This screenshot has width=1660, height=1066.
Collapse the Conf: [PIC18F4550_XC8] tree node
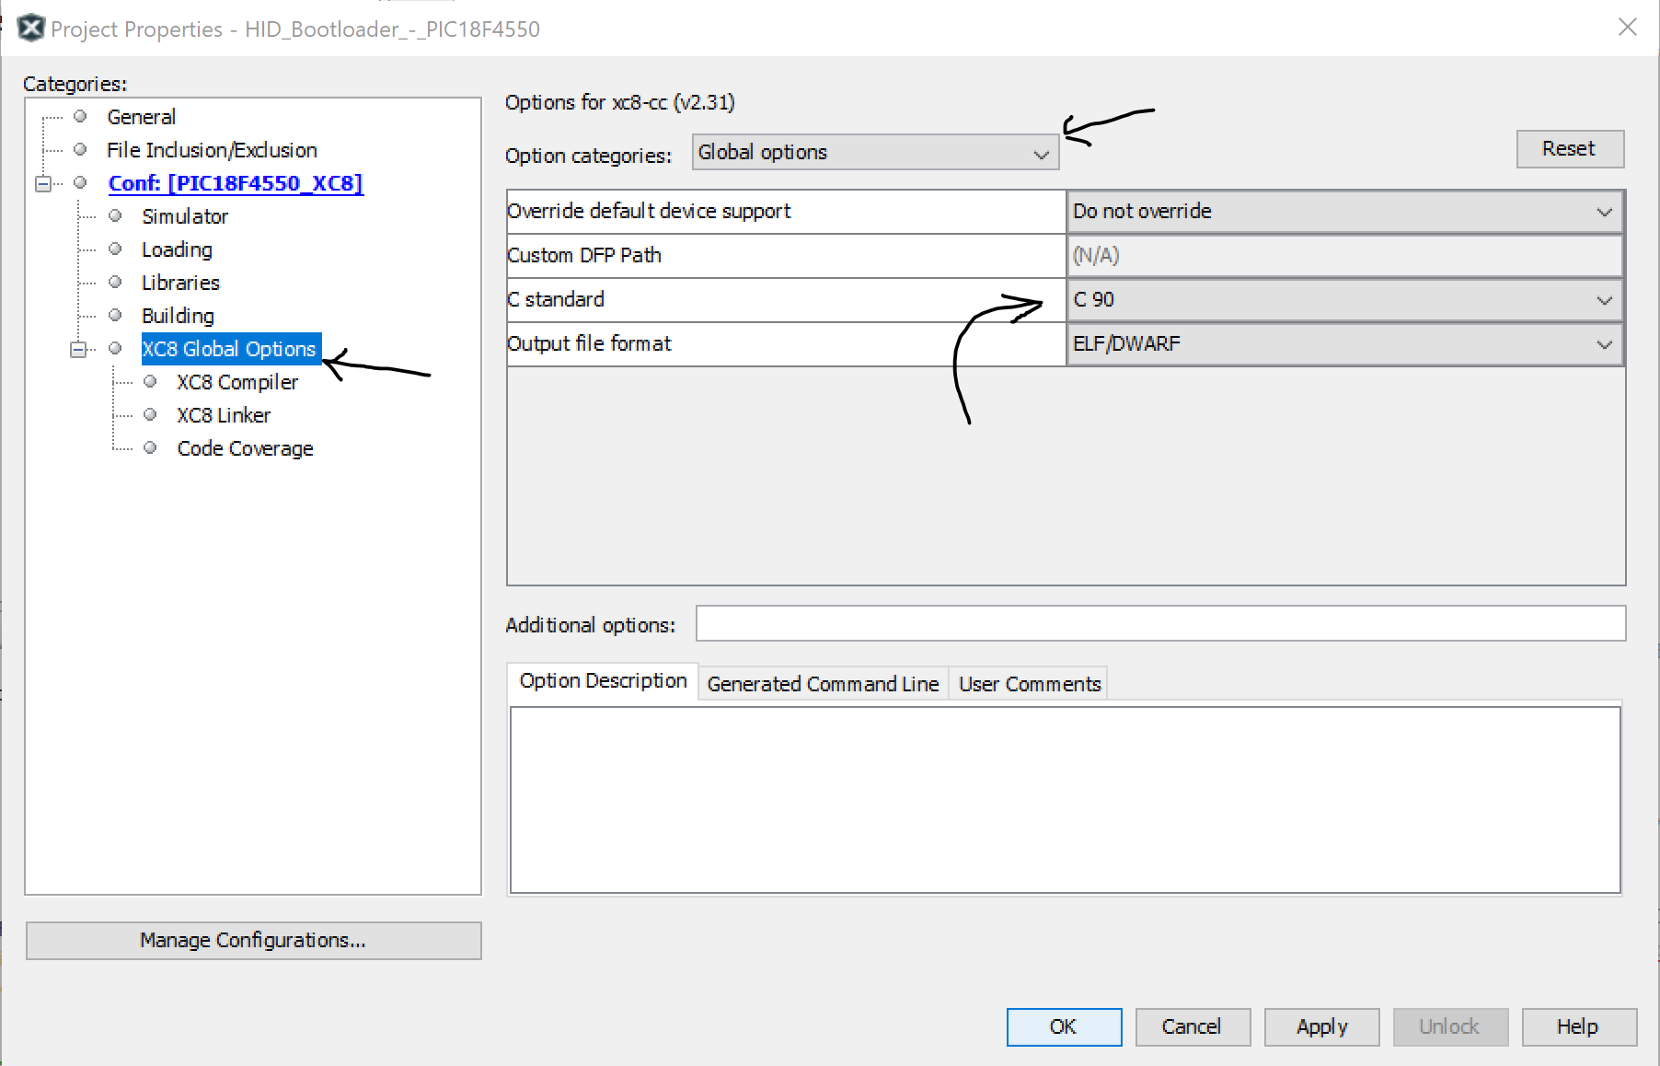coord(43,183)
